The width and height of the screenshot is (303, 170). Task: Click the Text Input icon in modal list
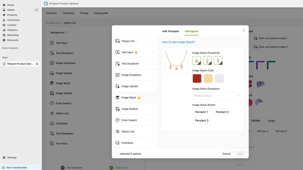pyautogui.click(x=117, y=52)
